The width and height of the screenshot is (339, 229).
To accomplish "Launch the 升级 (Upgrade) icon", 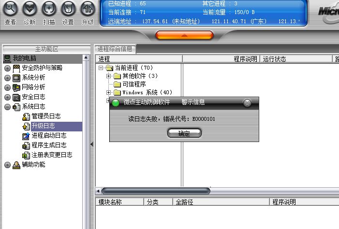I will 88,9.
